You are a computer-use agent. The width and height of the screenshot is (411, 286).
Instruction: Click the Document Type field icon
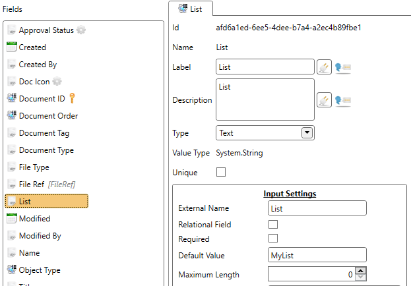click(11, 150)
